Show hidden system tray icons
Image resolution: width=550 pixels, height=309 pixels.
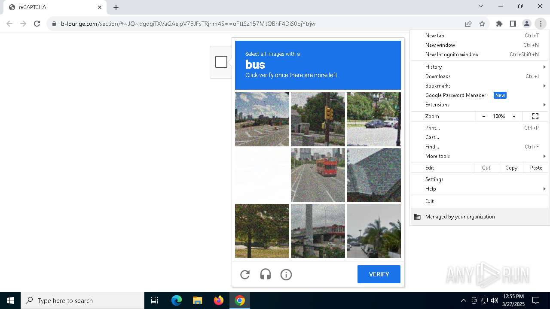(x=463, y=300)
